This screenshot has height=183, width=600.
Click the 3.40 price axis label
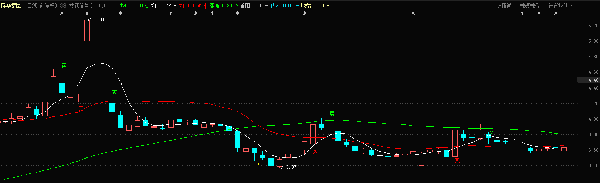(593, 165)
